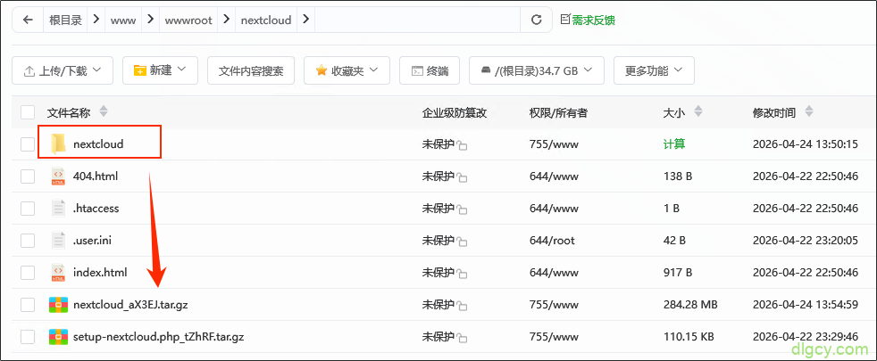Click 未保护 status of index.html
The image size is (877, 361).
click(438, 273)
